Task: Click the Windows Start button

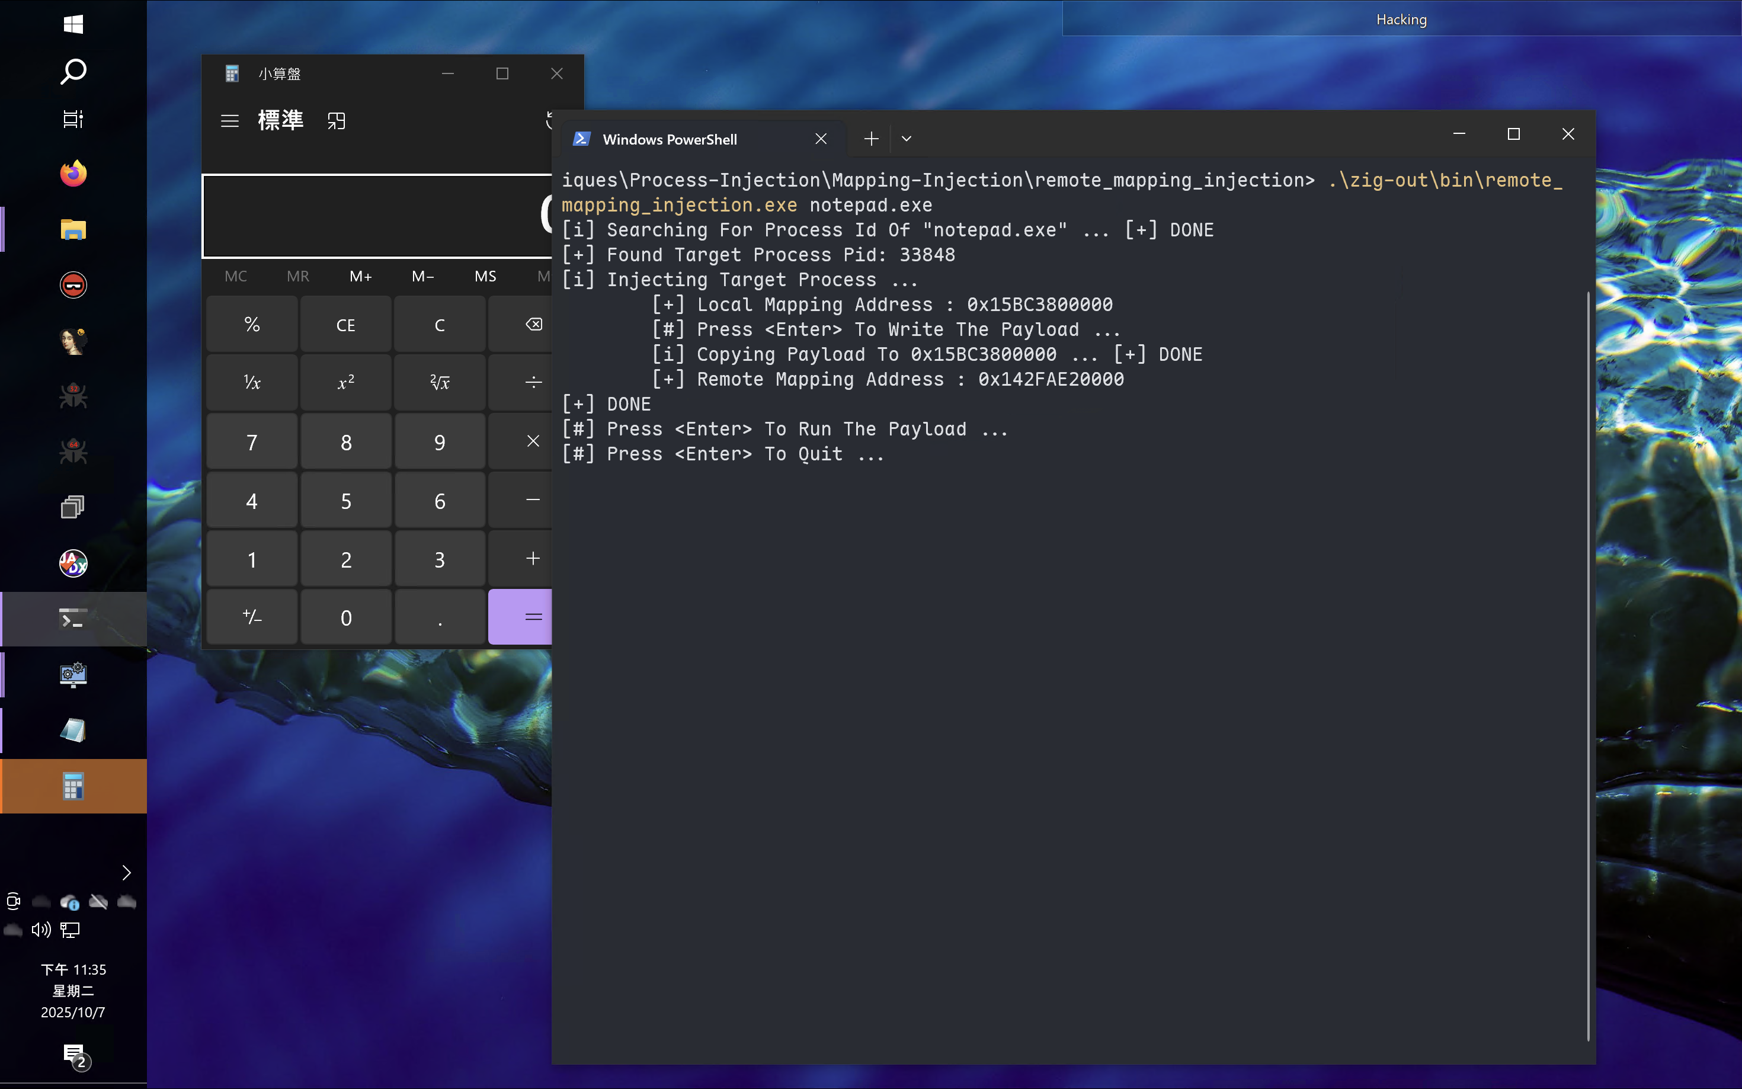Action: [x=73, y=24]
